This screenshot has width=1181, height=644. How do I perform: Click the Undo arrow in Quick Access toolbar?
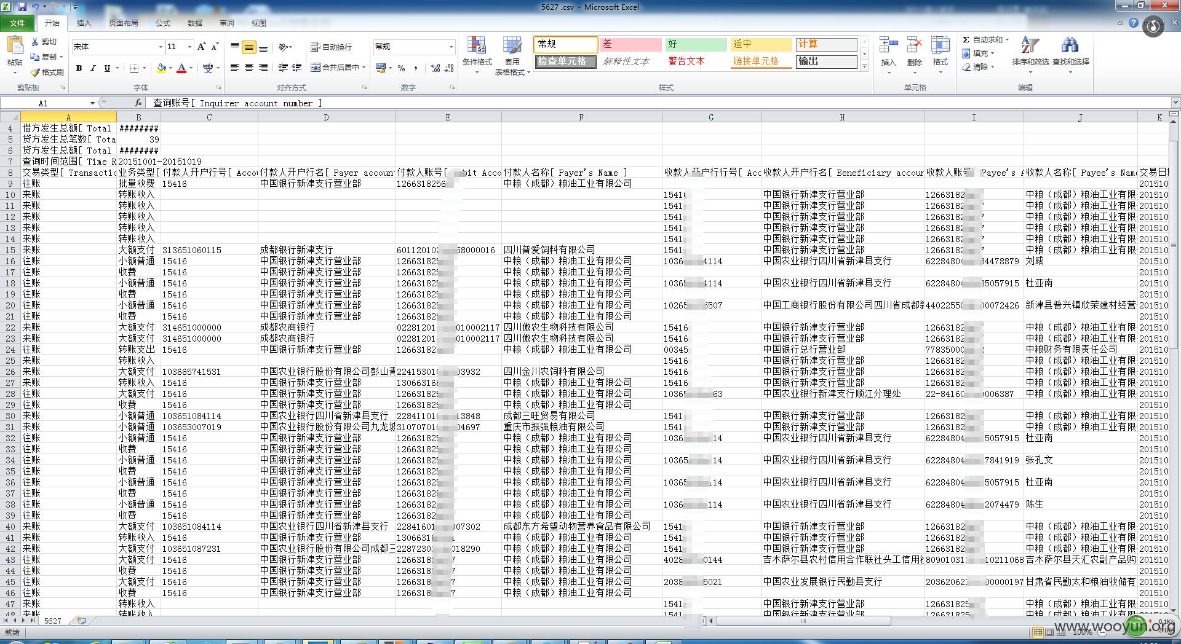36,7
